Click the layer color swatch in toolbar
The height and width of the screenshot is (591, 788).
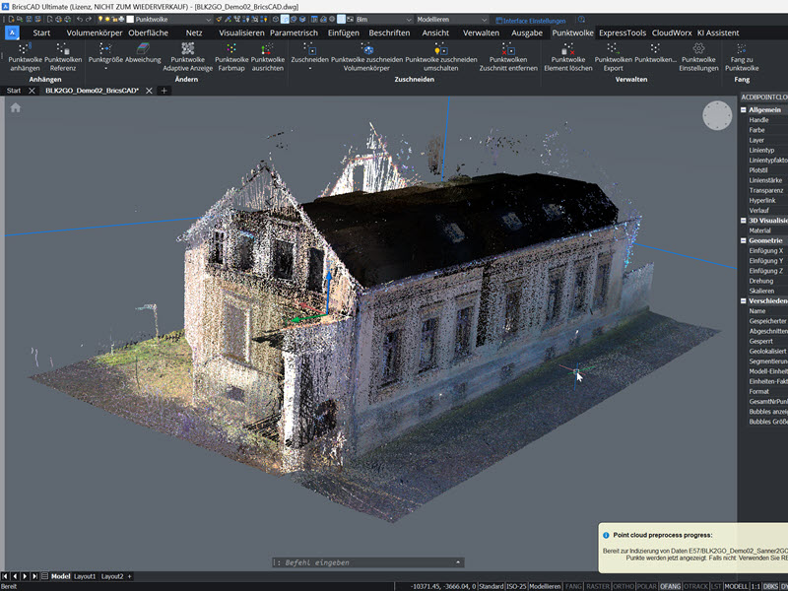click(130, 20)
